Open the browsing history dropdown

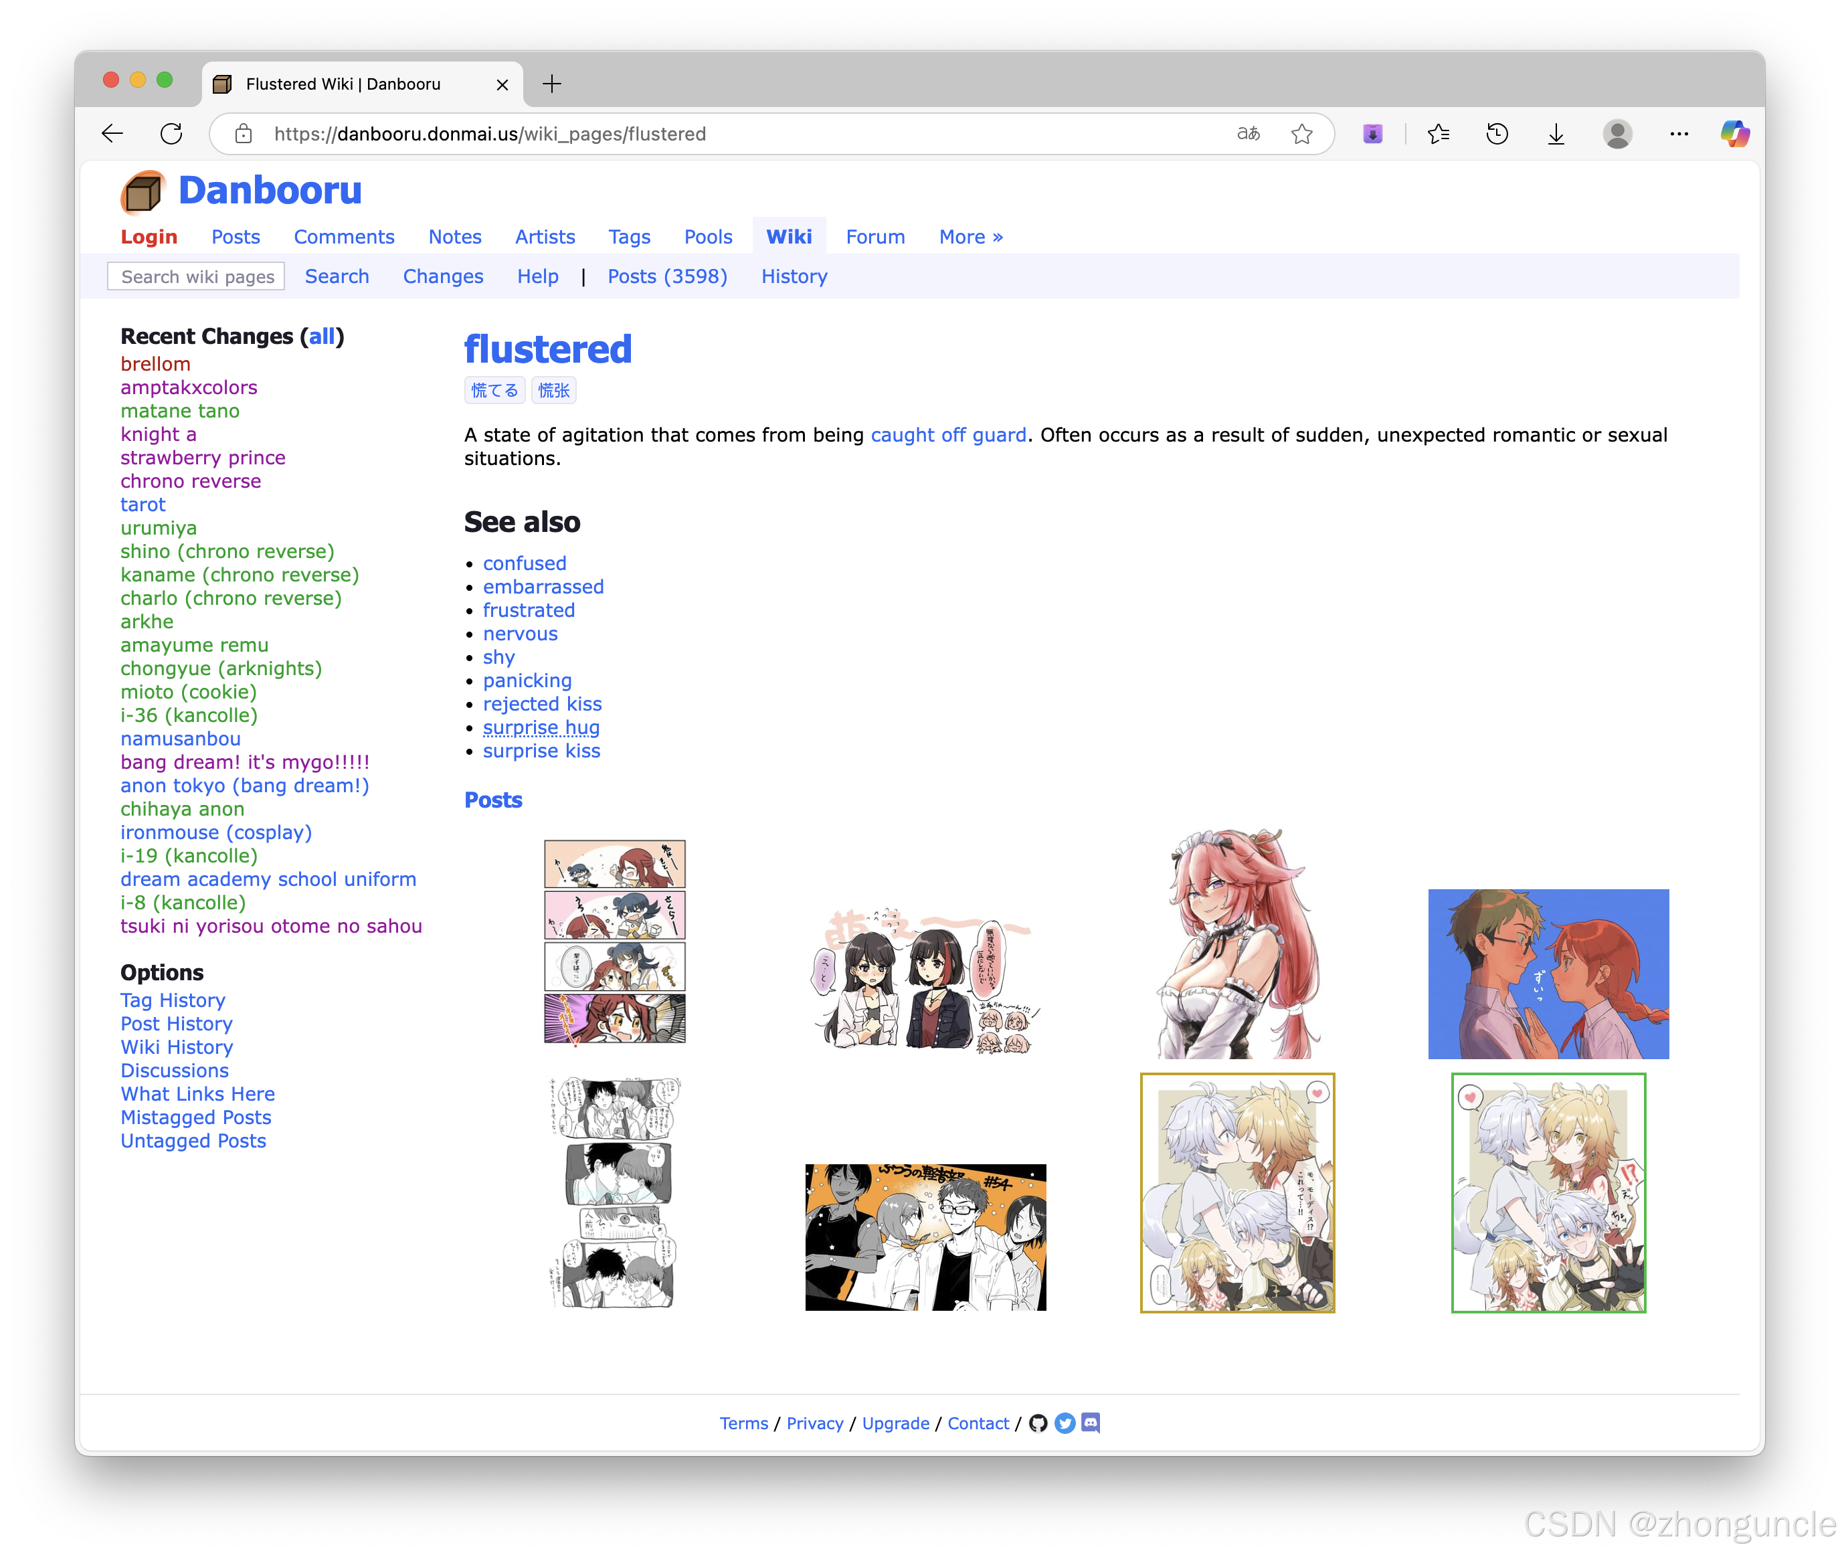tap(1497, 133)
